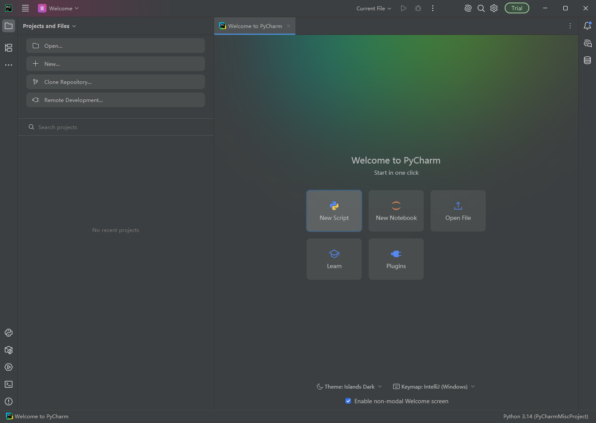This screenshot has width=596, height=423.
Task: Open Terminal tool window icon
Action: point(9,384)
